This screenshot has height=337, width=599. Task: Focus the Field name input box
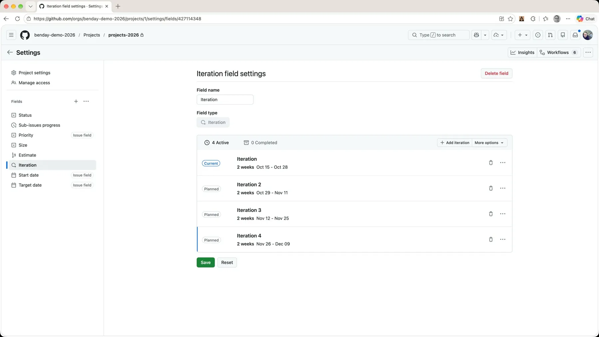(225, 100)
